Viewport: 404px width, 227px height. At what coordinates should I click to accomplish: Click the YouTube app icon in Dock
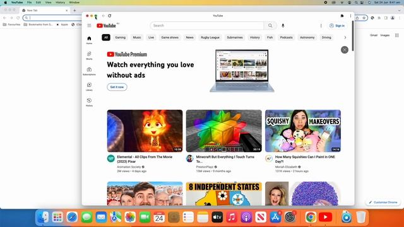326,217
